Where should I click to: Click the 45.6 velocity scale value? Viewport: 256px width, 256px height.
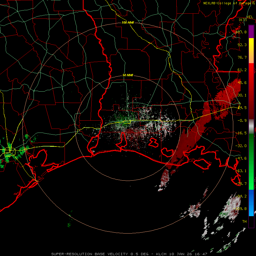click(x=242, y=82)
